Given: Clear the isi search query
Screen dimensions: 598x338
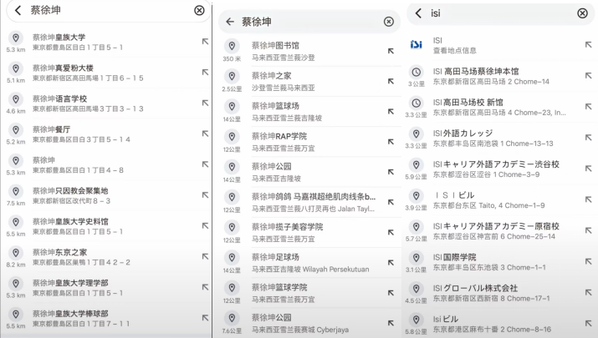Looking at the screenshot, I should click(582, 13).
